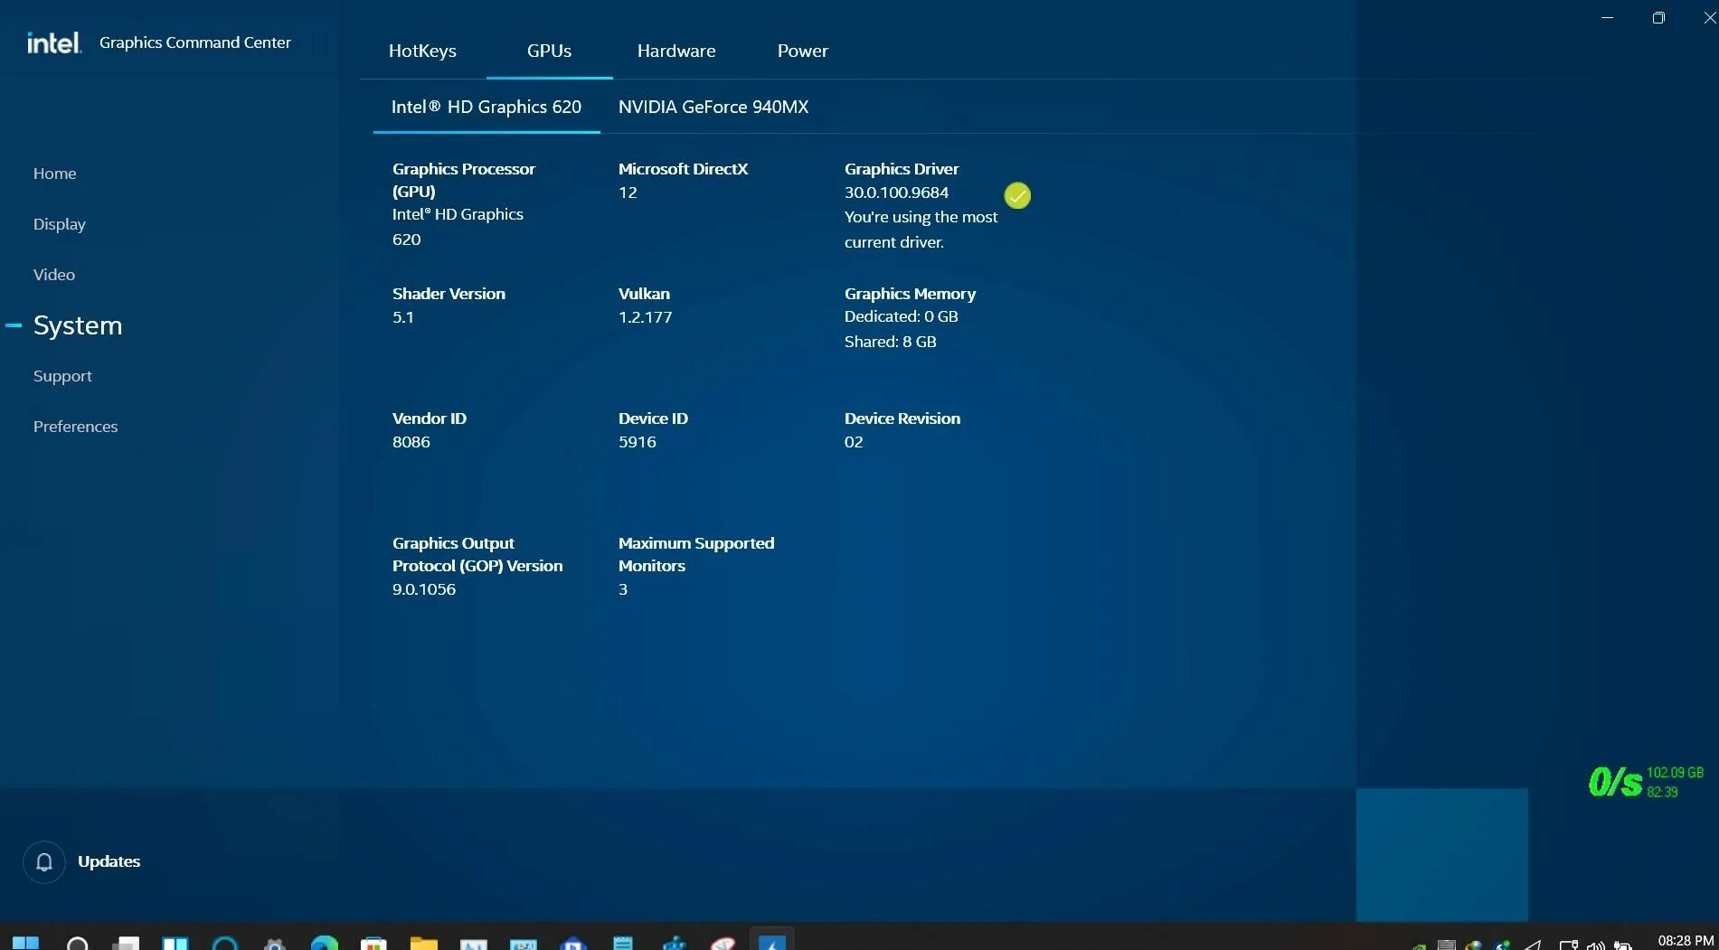
Task: Click the Vendor ID heading
Action: coord(429,419)
